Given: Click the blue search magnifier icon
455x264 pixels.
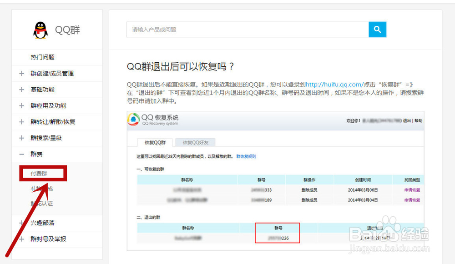Looking at the screenshot, I should pos(377,29).
